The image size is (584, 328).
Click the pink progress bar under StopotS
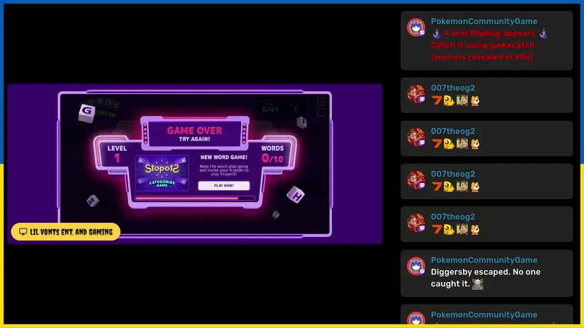pos(195,198)
